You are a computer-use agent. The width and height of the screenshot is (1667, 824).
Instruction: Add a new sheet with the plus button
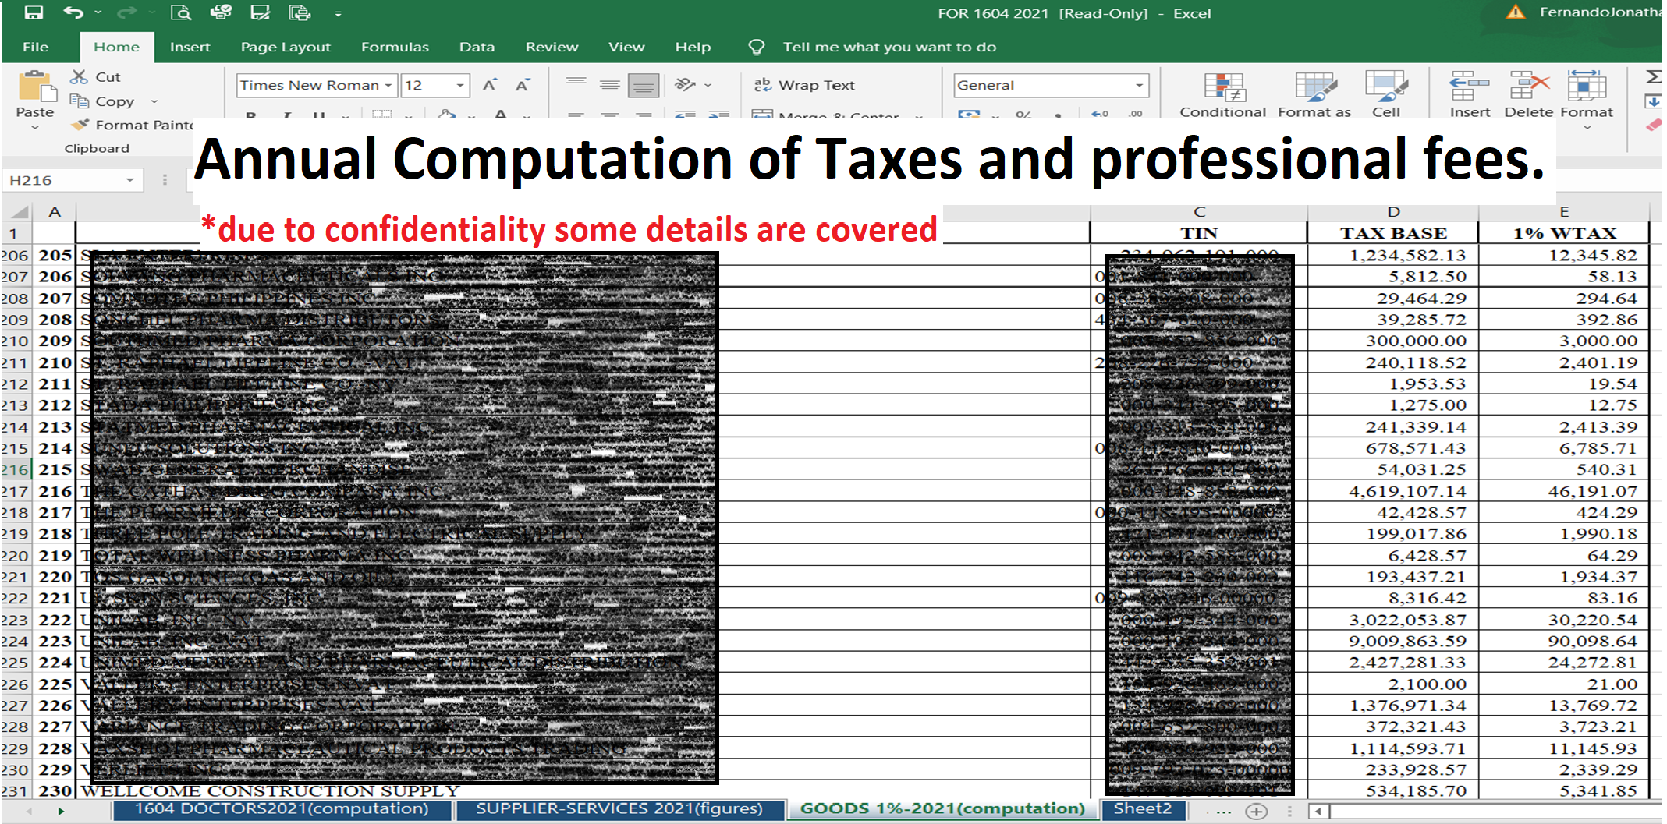coord(1256,812)
